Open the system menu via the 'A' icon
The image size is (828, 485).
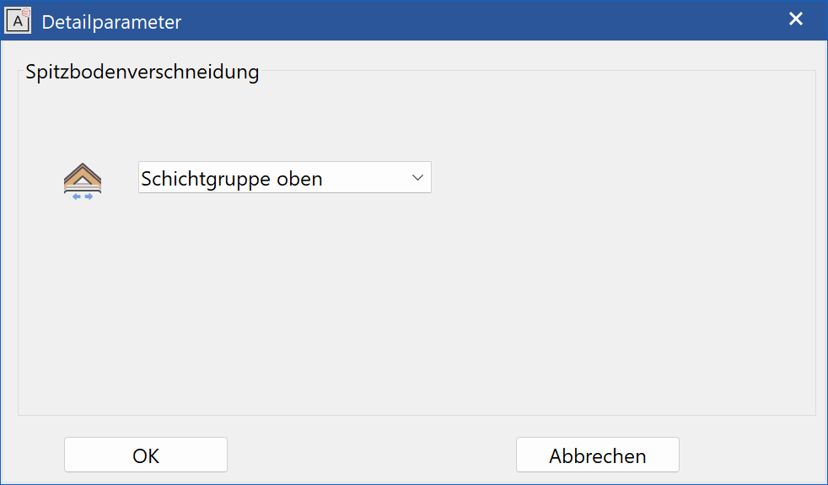coord(18,20)
